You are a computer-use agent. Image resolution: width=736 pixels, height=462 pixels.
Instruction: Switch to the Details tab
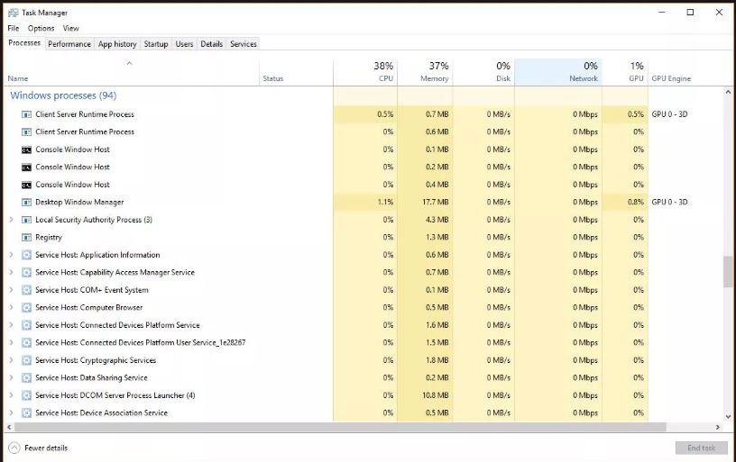212,44
